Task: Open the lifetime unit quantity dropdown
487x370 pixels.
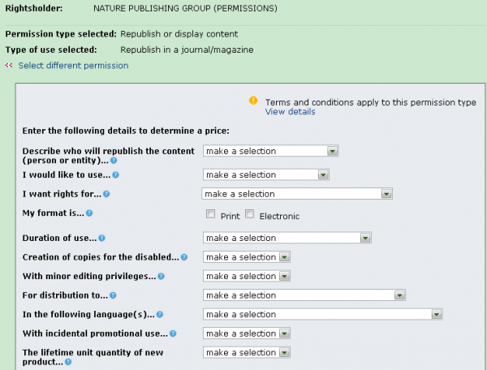Action: click(247, 353)
